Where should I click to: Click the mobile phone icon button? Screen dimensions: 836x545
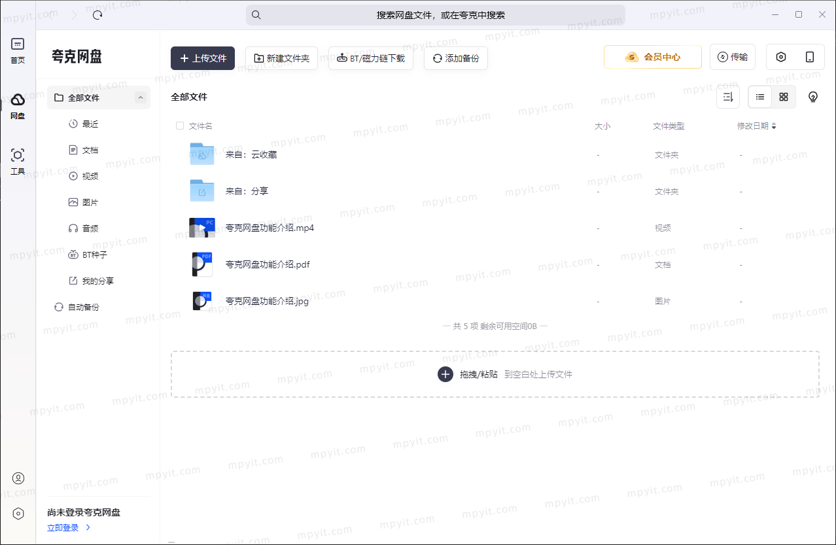810,57
